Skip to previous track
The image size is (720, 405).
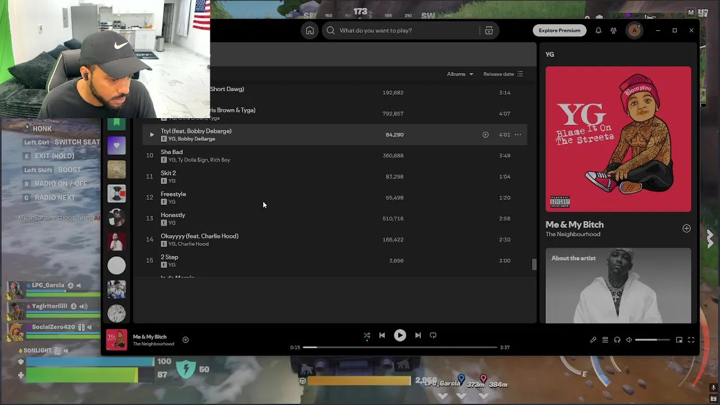click(x=382, y=335)
